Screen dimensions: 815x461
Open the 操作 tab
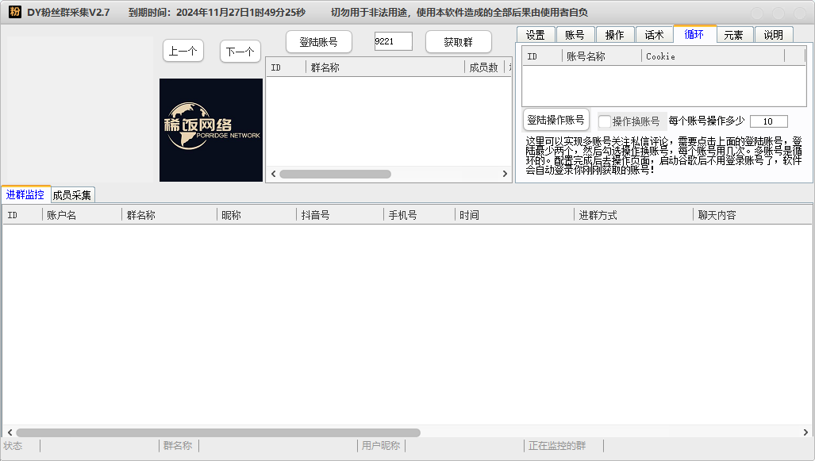coord(614,35)
